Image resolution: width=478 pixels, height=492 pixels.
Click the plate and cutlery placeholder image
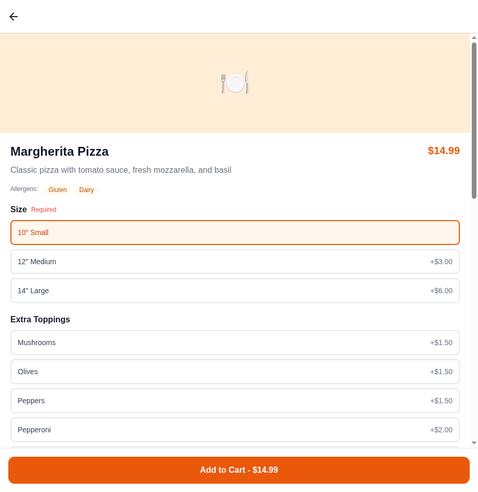pos(235,83)
